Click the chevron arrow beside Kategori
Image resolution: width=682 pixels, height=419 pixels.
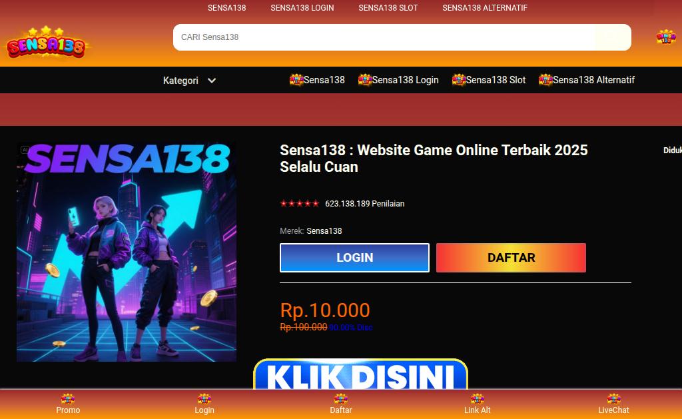(212, 81)
